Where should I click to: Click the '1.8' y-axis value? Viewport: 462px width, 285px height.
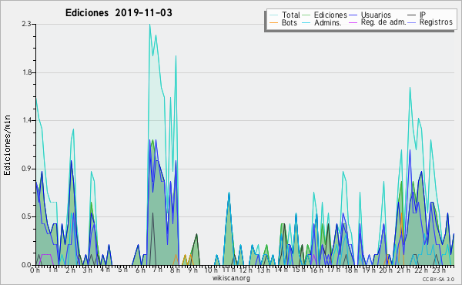coord(26,72)
